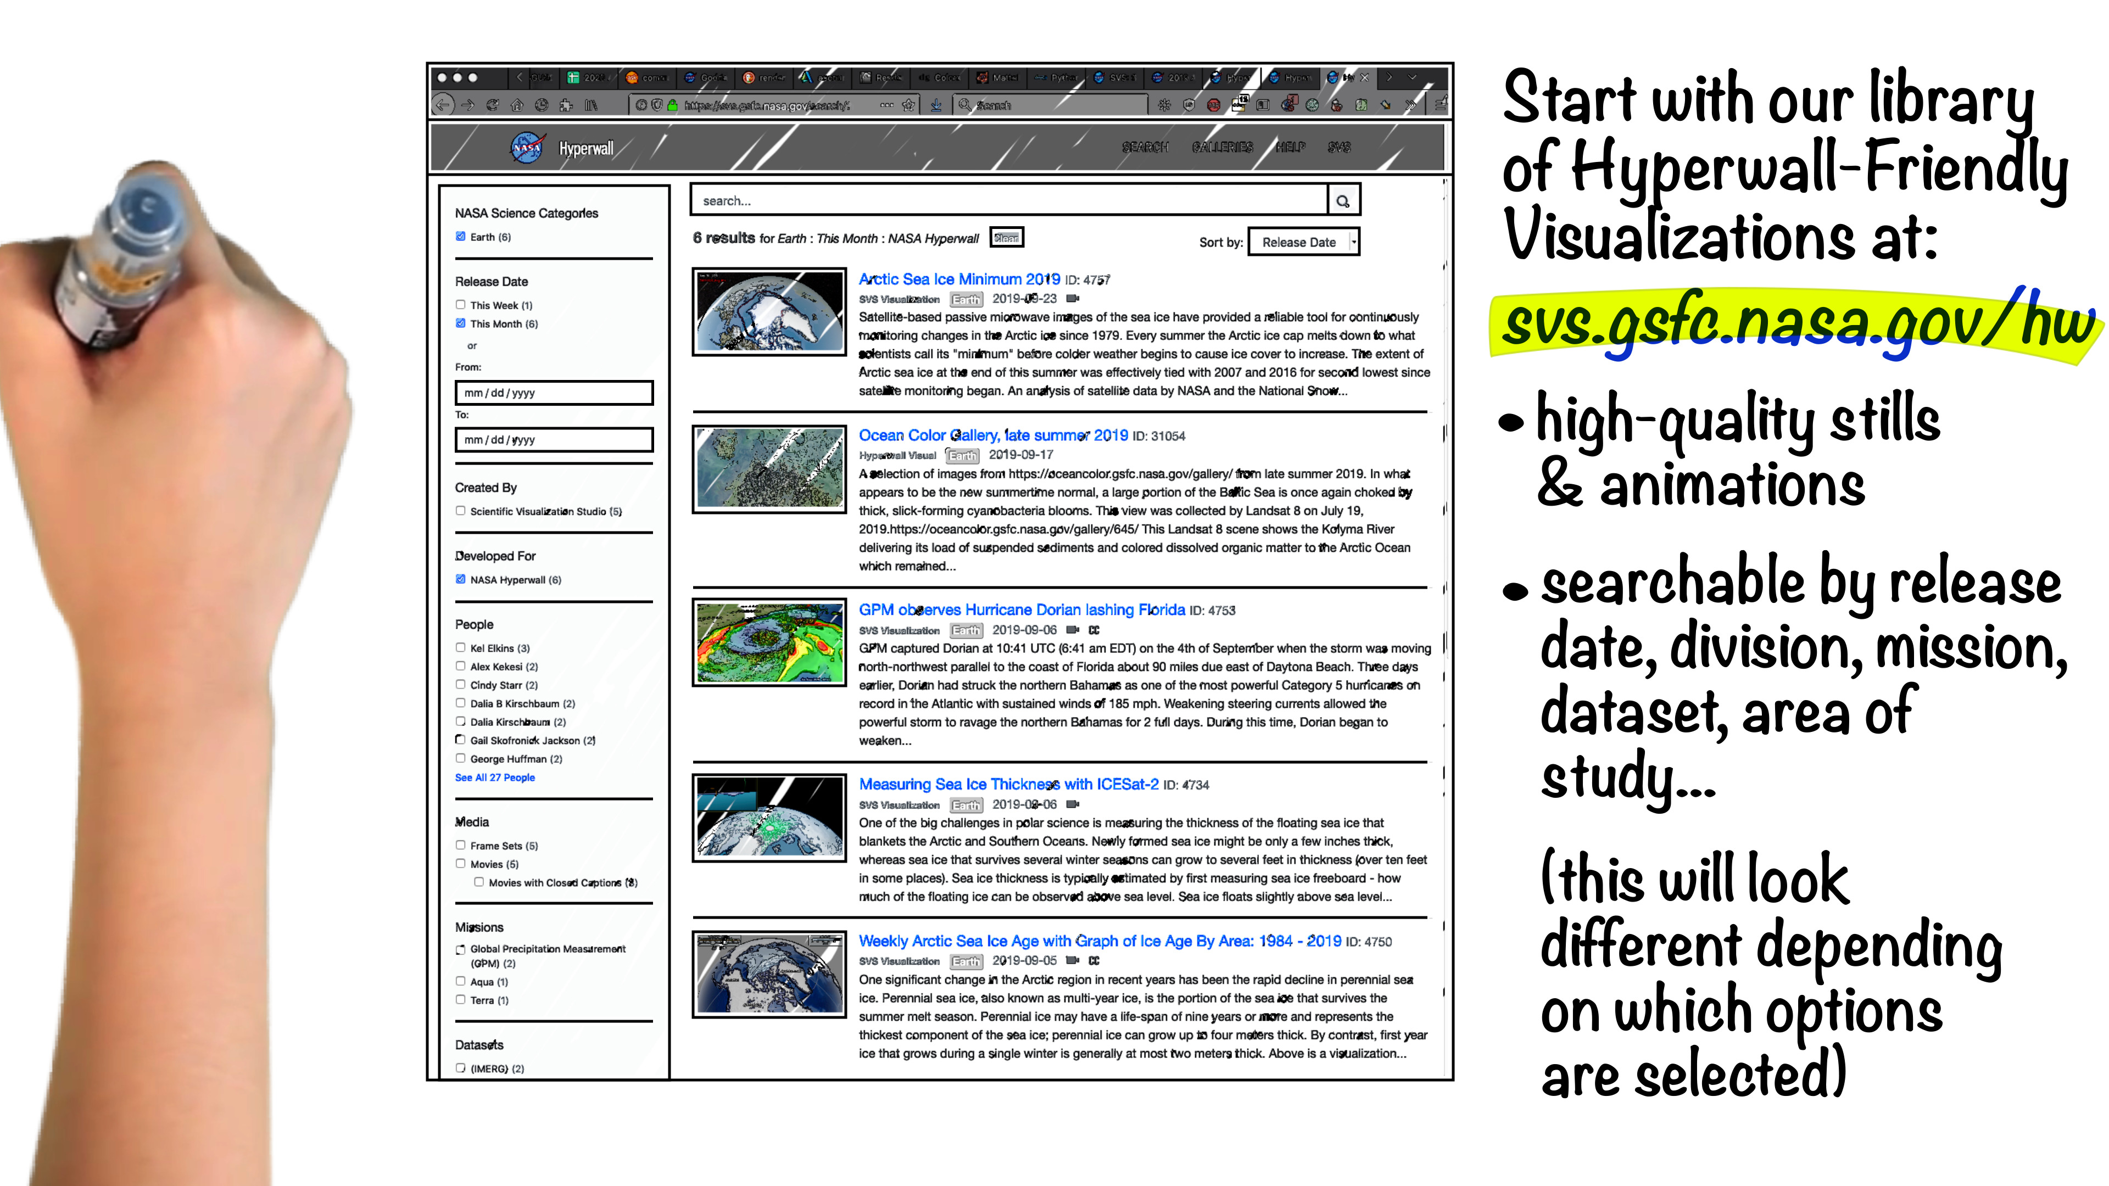Screen dimensions: 2109x1186
Task: Open the sidebar toggle toolbar icon
Action: 1263,105
